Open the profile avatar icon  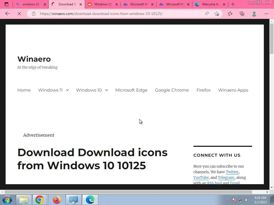254,14
